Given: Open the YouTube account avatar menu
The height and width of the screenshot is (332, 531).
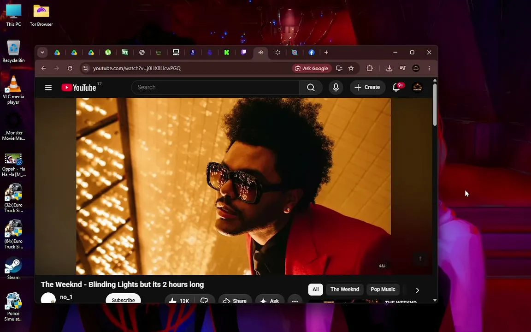Looking at the screenshot, I should [x=417, y=88].
